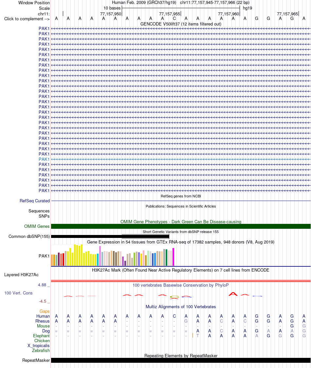This screenshot has width=311, height=368.
Task: Click the PAK1 label beside the GTEx bar chart
Action: click(44, 256)
